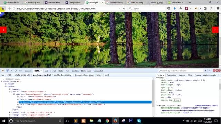Image resolution: width=221 pixels, height=124 pixels.
Task: Click the Windows Start button
Action: 4,121
